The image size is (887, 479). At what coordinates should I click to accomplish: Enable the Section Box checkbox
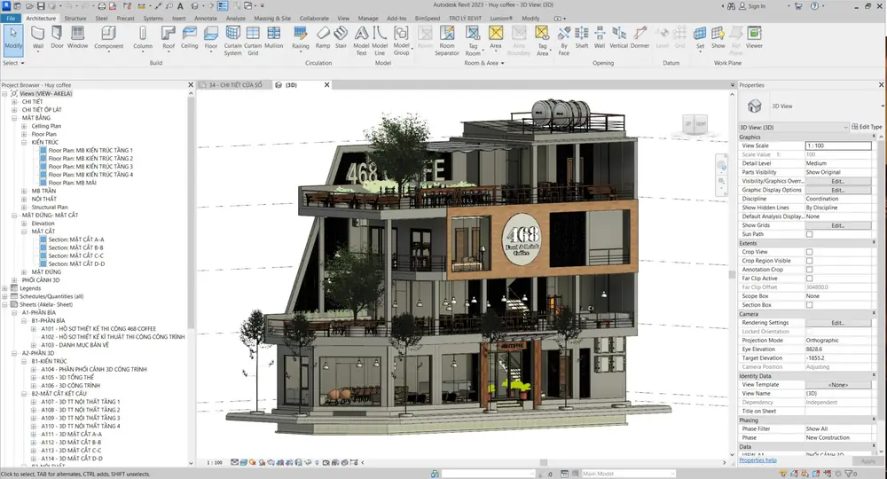(810, 305)
